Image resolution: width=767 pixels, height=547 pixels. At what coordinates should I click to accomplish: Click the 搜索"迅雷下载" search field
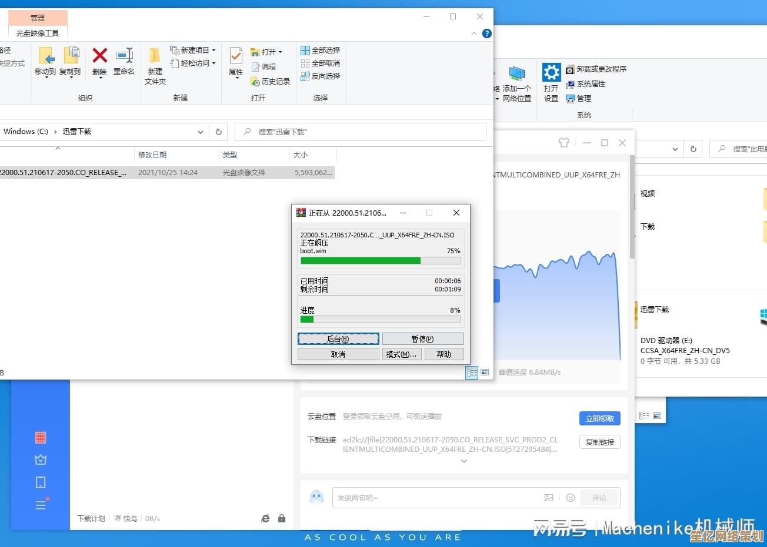(361, 132)
